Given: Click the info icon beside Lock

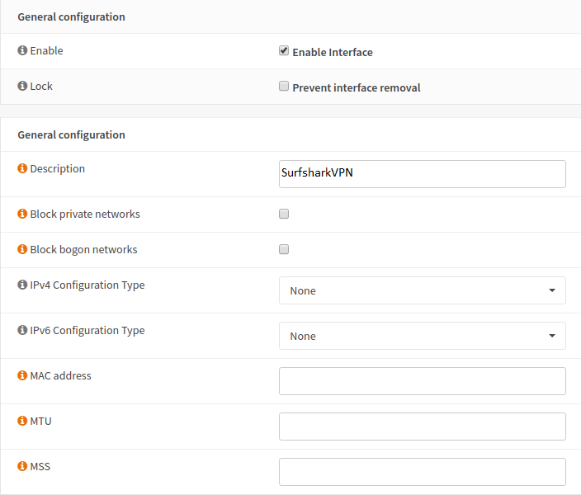Looking at the screenshot, I should click(x=22, y=87).
